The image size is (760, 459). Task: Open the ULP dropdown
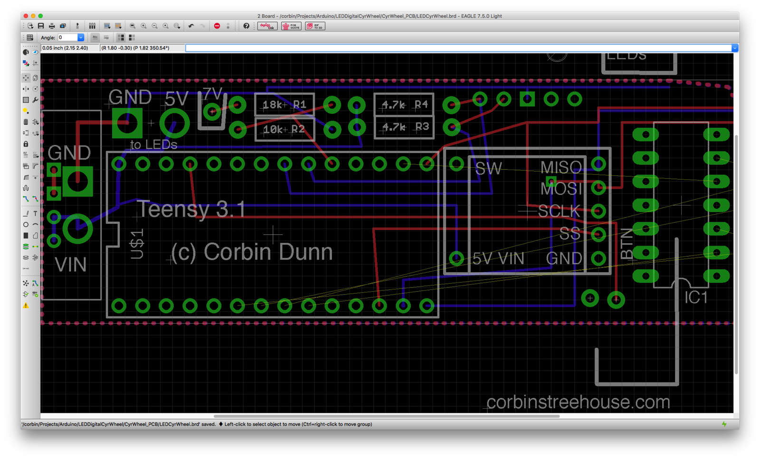118,26
